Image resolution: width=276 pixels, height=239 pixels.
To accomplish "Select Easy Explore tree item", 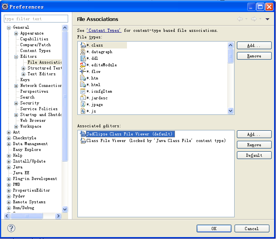I will pyautogui.click(x=27, y=150).
